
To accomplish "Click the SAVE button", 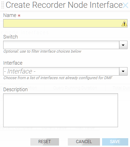I will tap(115, 142).
